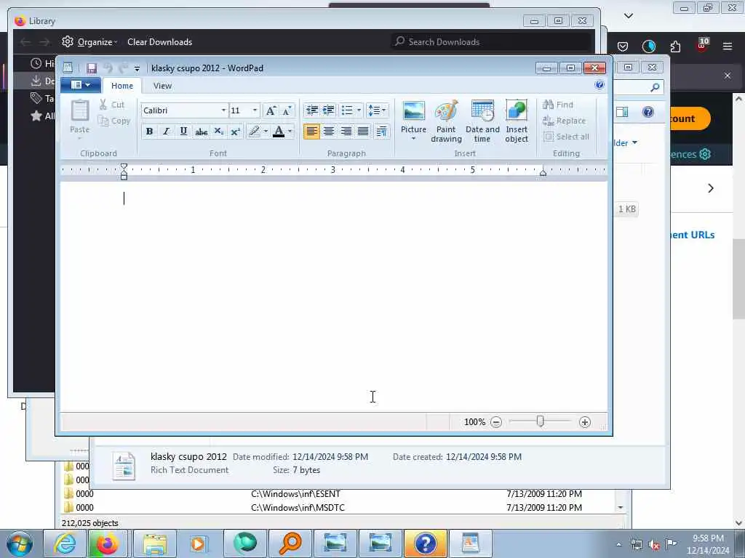Switch to the Home ribbon tab
Image resolution: width=745 pixels, height=558 pixels.
pos(122,86)
